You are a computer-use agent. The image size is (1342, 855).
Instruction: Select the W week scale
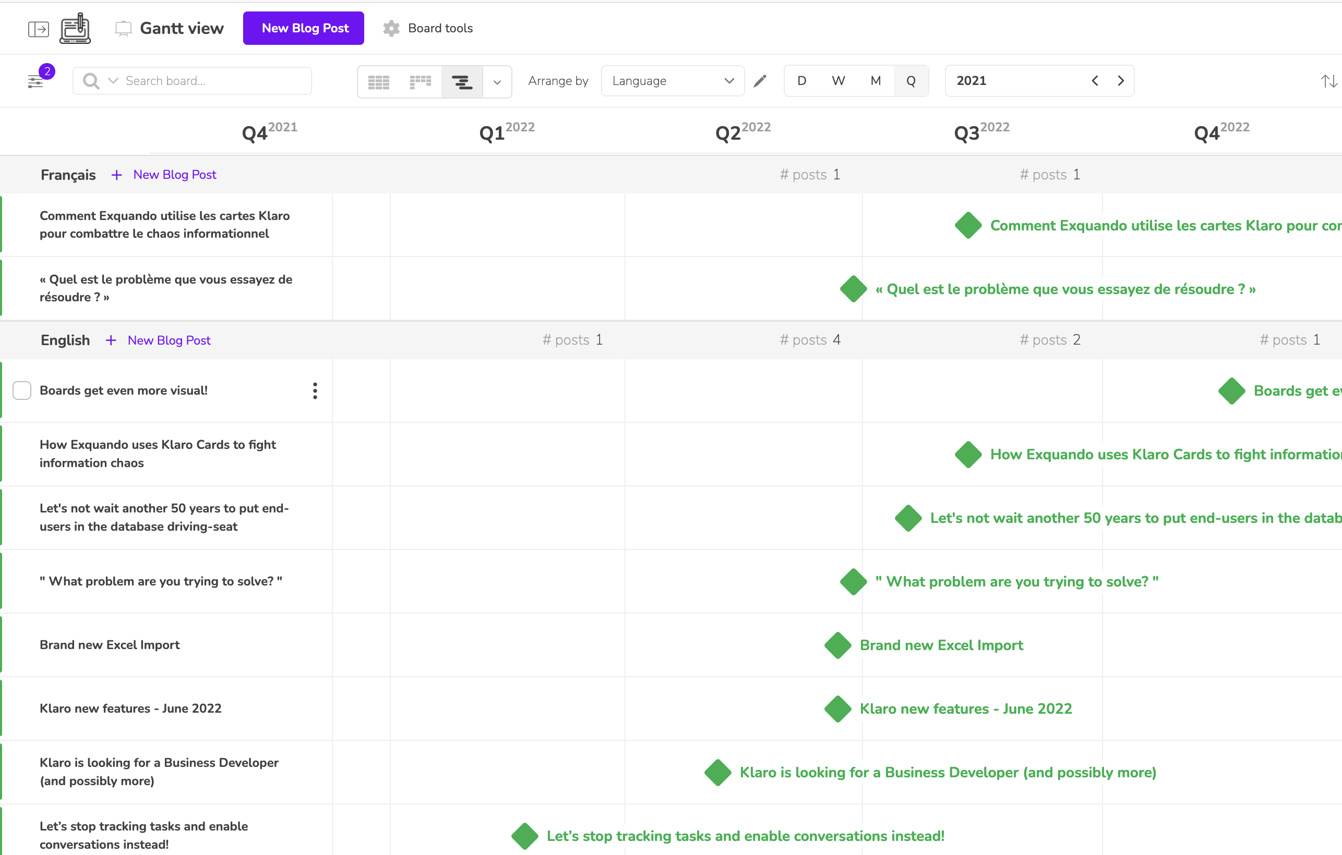point(838,81)
